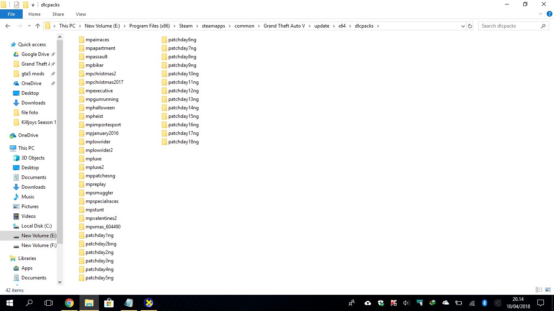Open Action Center notifications icon
The height and width of the screenshot is (311, 554).
click(541, 303)
